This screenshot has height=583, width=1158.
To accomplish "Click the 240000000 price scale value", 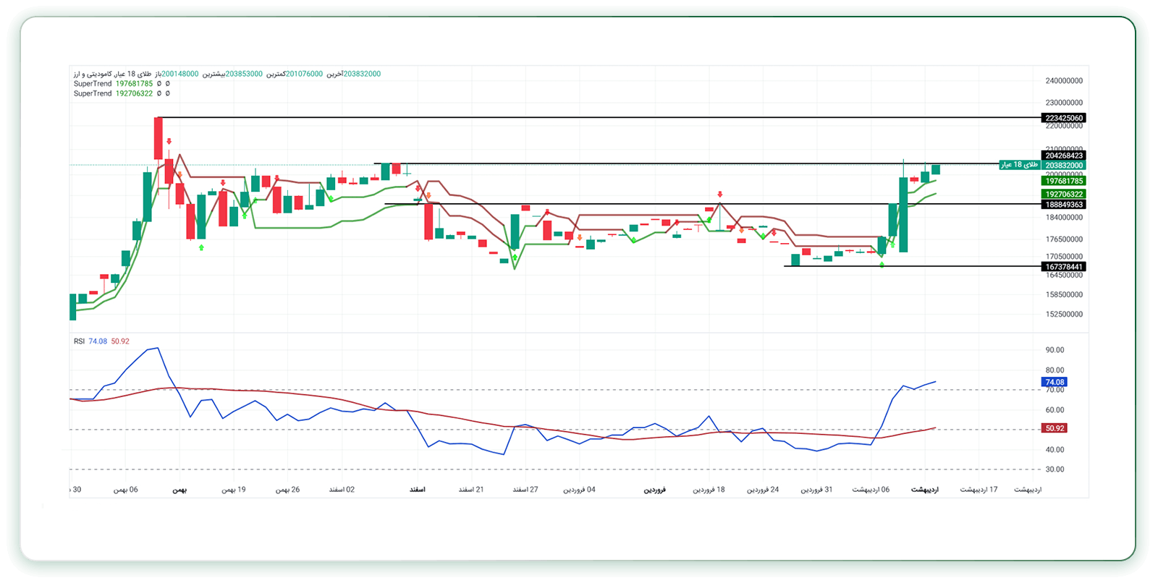I will coord(1064,81).
